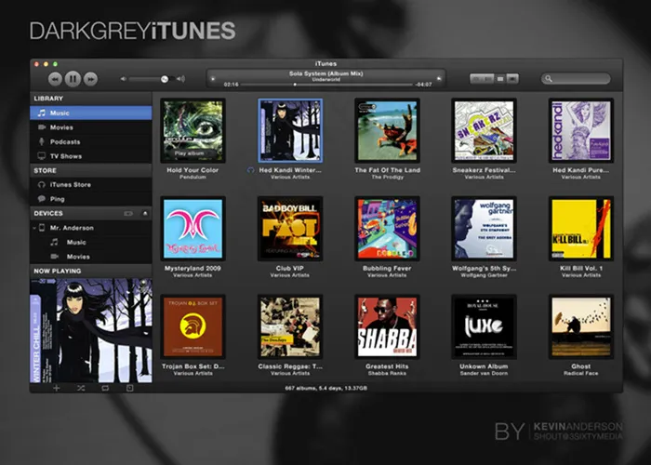This screenshot has height=465, width=651.
Task: Click The Prodigy artist name
Action: click(x=388, y=178)
